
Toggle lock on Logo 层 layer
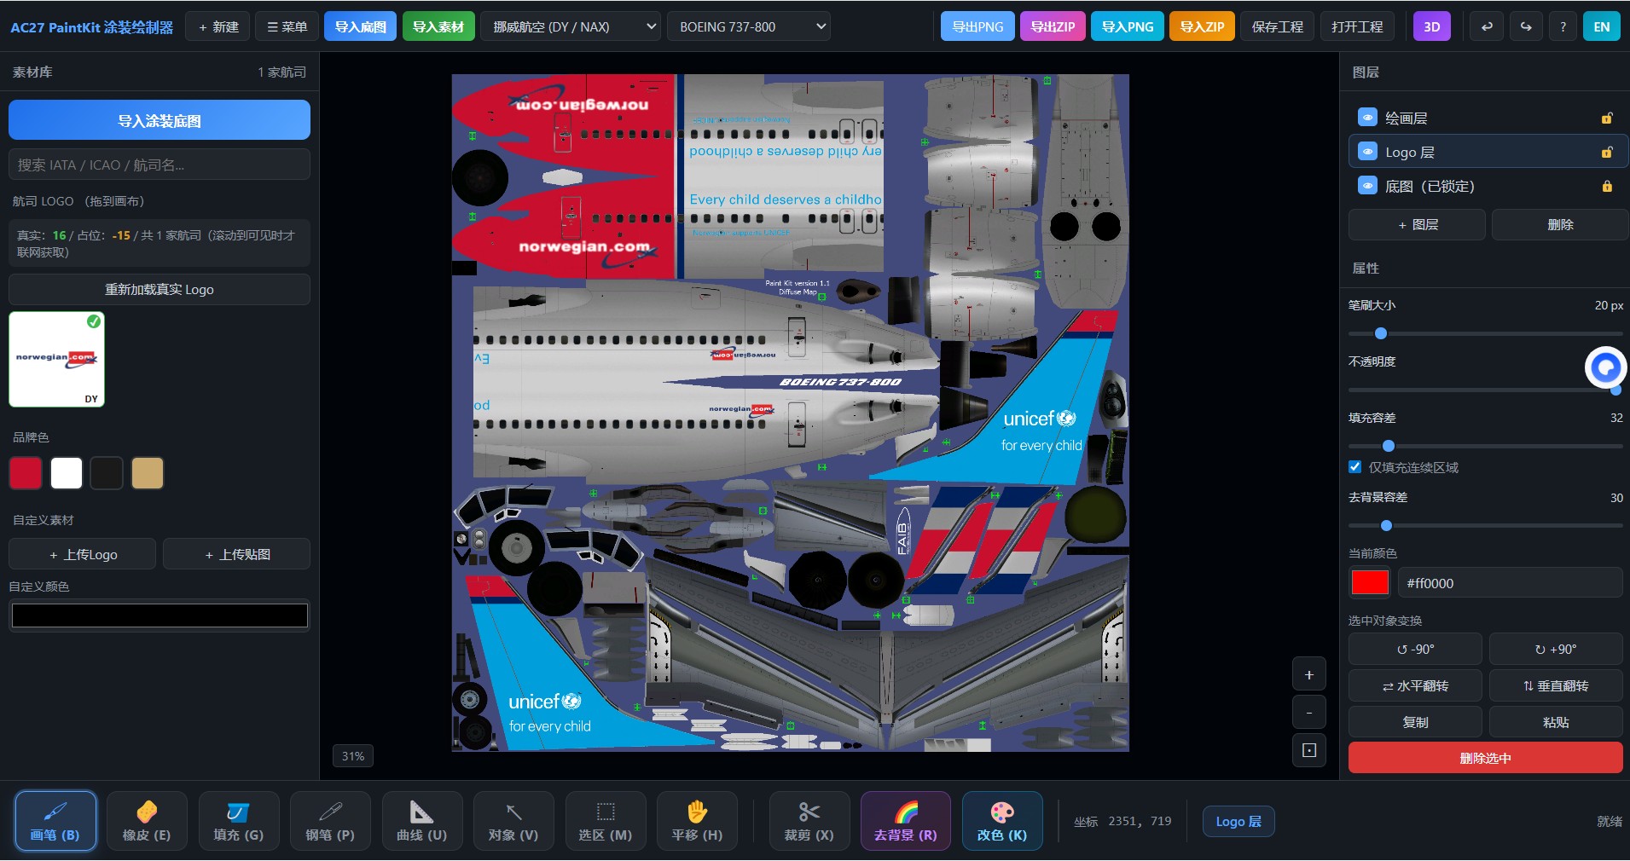(x=1607, y=153)
